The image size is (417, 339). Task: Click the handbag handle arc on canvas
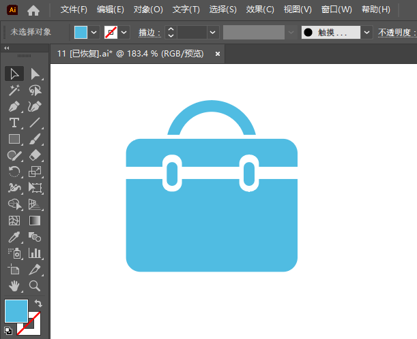click(x=212, y=106)
